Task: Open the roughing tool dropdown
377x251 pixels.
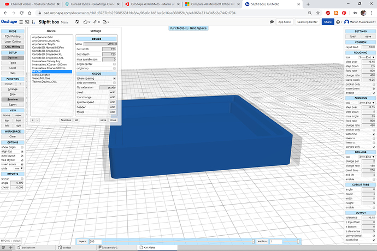Action: [367, 57]
